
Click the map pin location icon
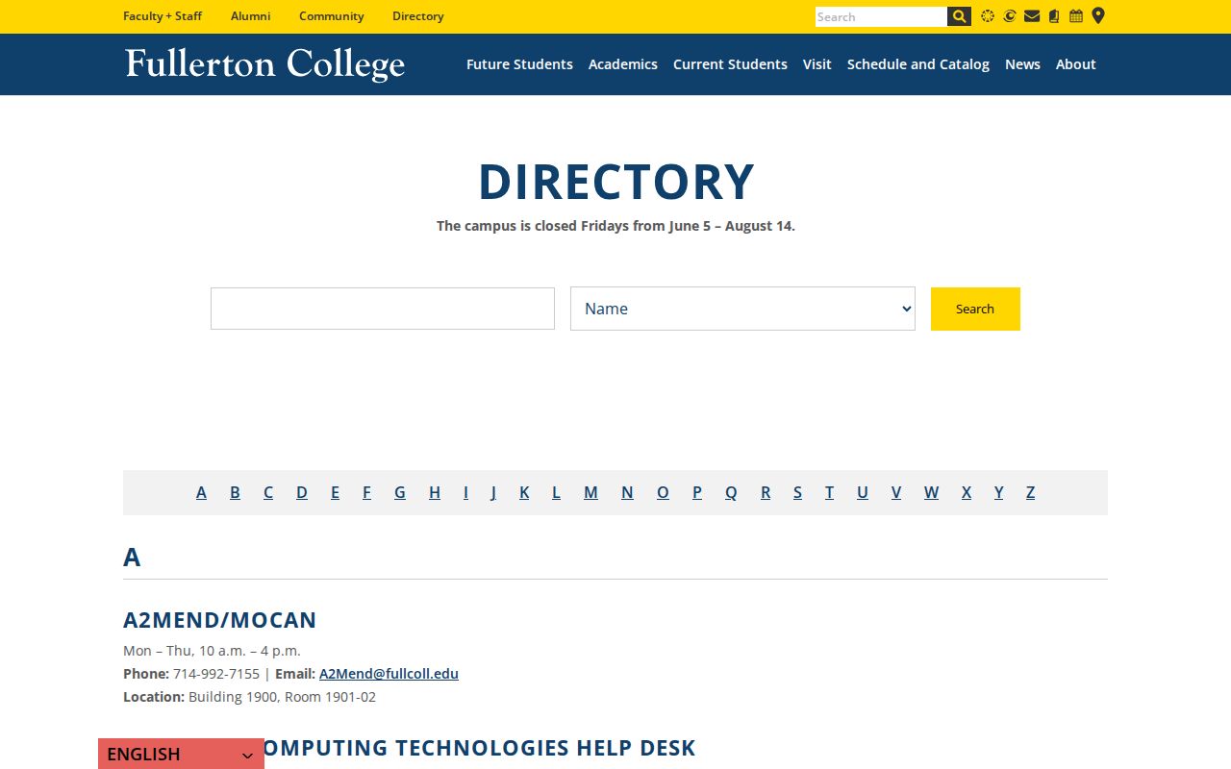[1098, 16]
